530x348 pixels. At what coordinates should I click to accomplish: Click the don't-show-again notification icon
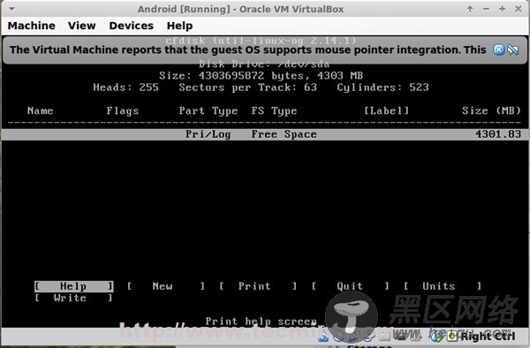tap(513, 49)
